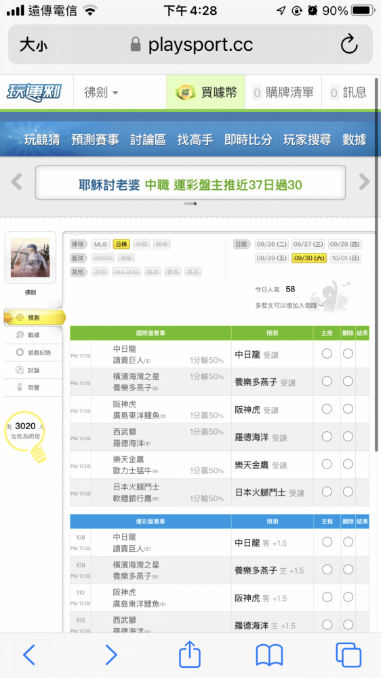The width and height of the screenshot is (381, 678).
Task: Tap the playsport.cc address bar
Action: (x=190, y=45)
